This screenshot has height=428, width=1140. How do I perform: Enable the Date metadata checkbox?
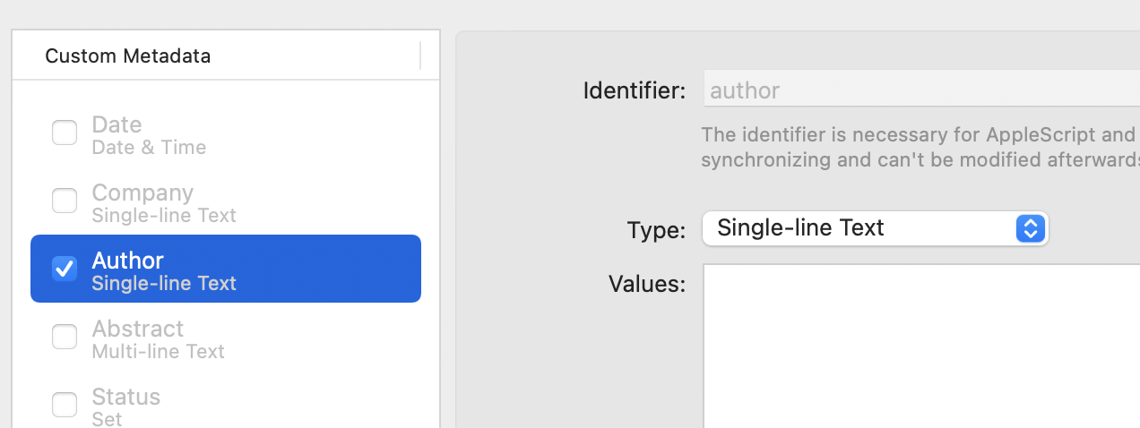[65, 133]
